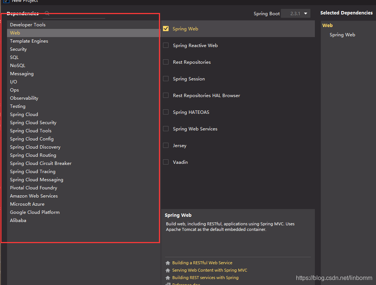Open Pivotal Cloud Foundry category
Screen dimensions: 376x285
(x=83, y=188)
